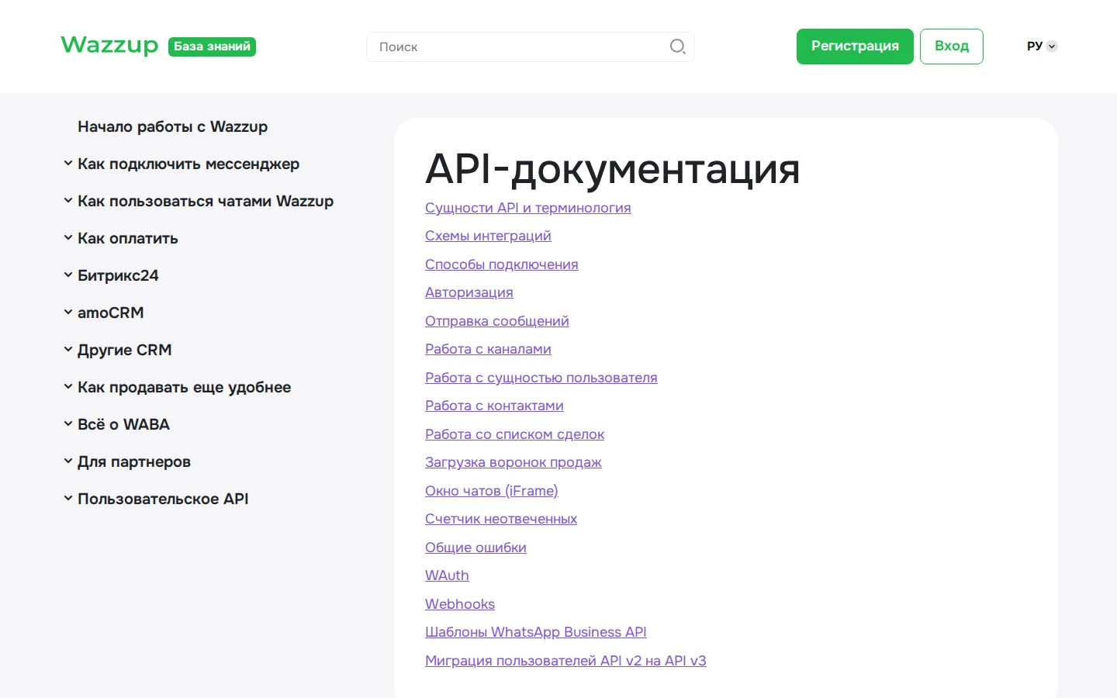Expand chevron beside amoCRM
The width and height of the screenshot is (1117, 698).
68,313
